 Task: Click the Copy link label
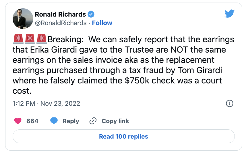coord(115,121)
